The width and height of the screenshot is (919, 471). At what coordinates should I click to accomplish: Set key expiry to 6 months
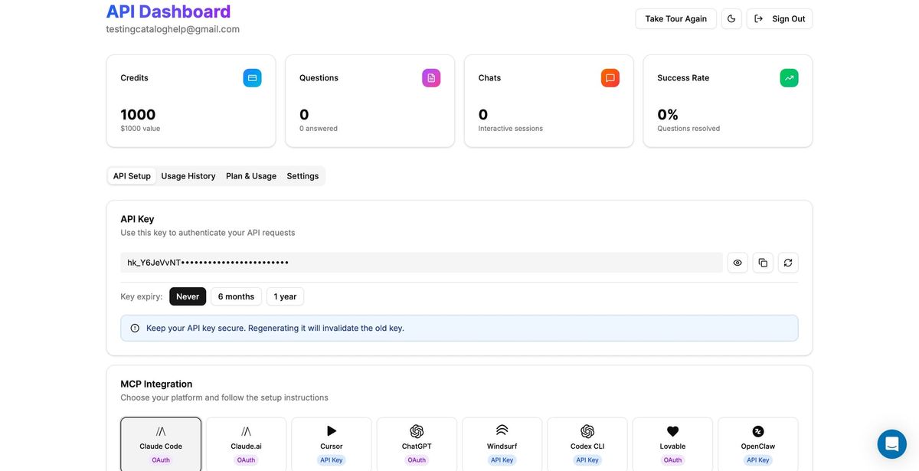point(236,296)
